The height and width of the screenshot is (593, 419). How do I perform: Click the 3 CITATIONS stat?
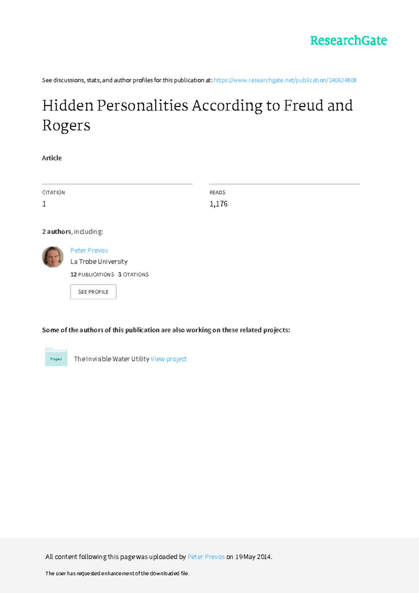[x=133, y=274]
